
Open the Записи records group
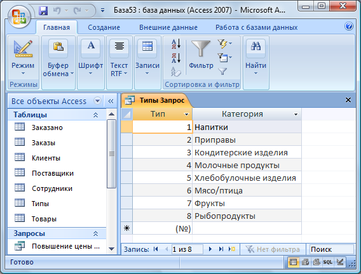tap(147, 62)
